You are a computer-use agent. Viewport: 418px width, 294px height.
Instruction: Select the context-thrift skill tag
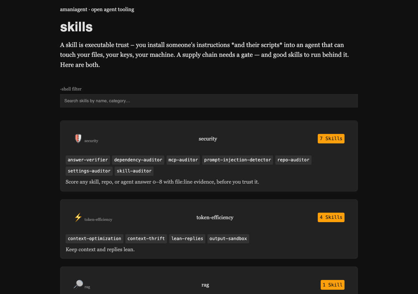click(x=146, y=239)
